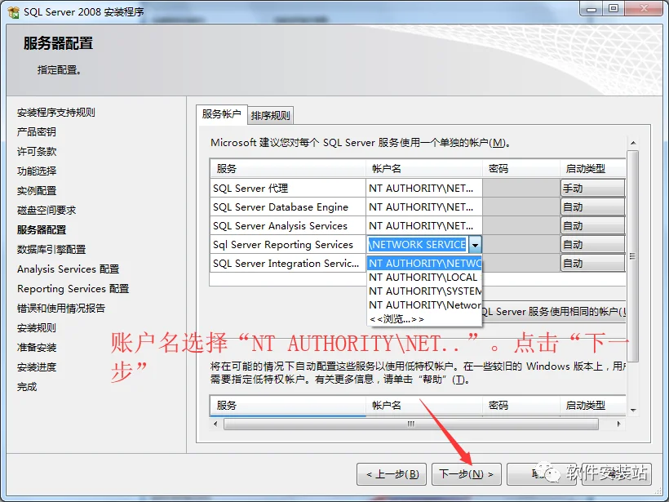Screen dimensions: 669x502
Task: Click 产品密钥 in the step list
Action: click(x=36, y=132)
